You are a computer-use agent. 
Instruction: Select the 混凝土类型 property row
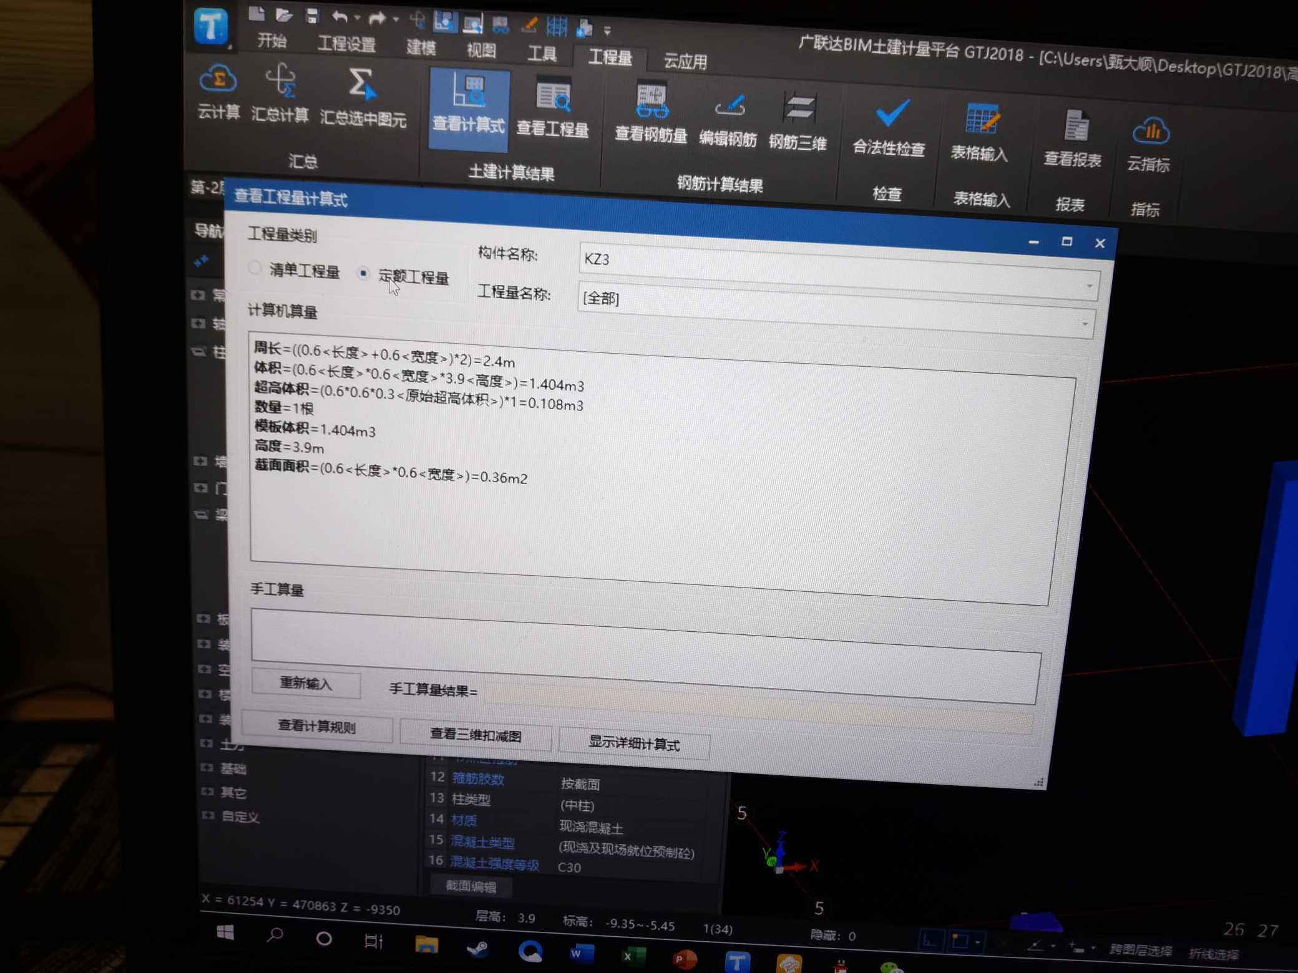(570, 845)
